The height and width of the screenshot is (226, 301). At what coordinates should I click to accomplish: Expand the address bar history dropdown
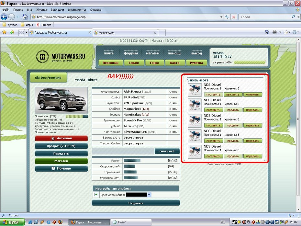[221, 17]
